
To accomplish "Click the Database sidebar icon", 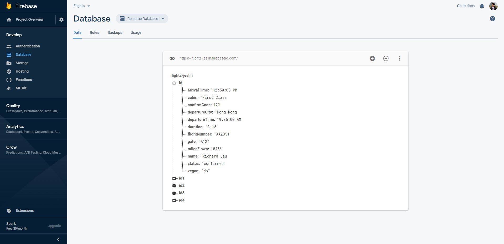I will pyautogui.click(x=9, y=55).
